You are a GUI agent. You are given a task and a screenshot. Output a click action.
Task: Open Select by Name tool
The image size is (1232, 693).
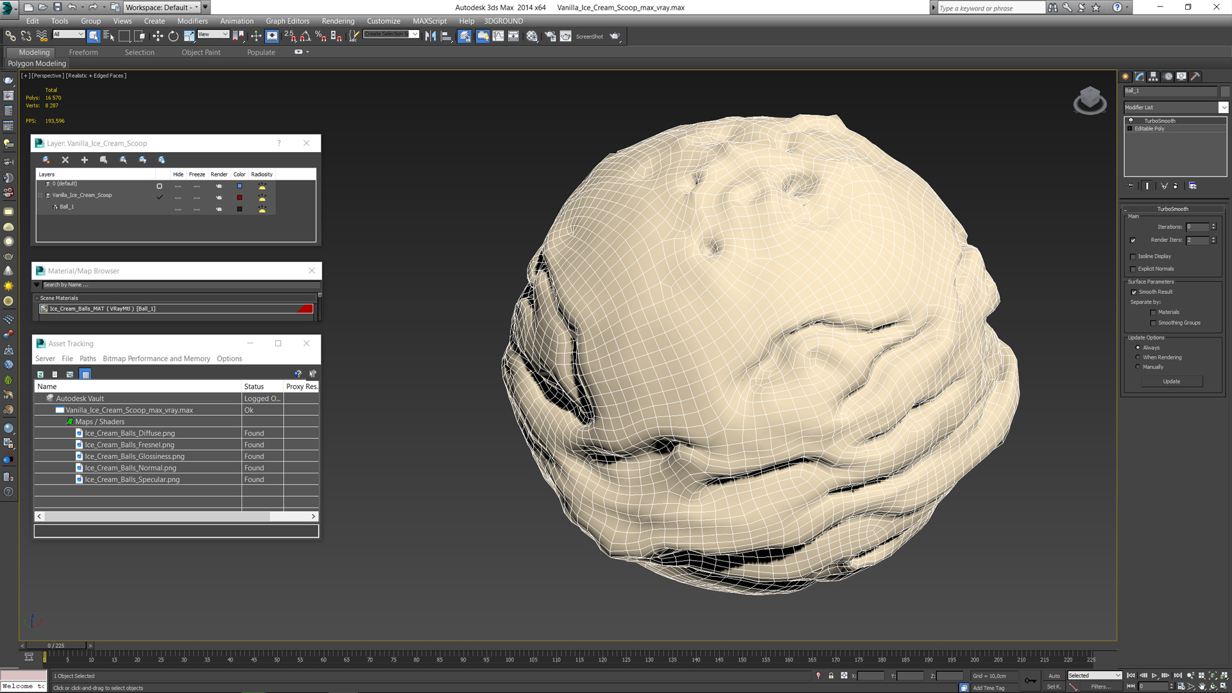(x=108, y=36)
